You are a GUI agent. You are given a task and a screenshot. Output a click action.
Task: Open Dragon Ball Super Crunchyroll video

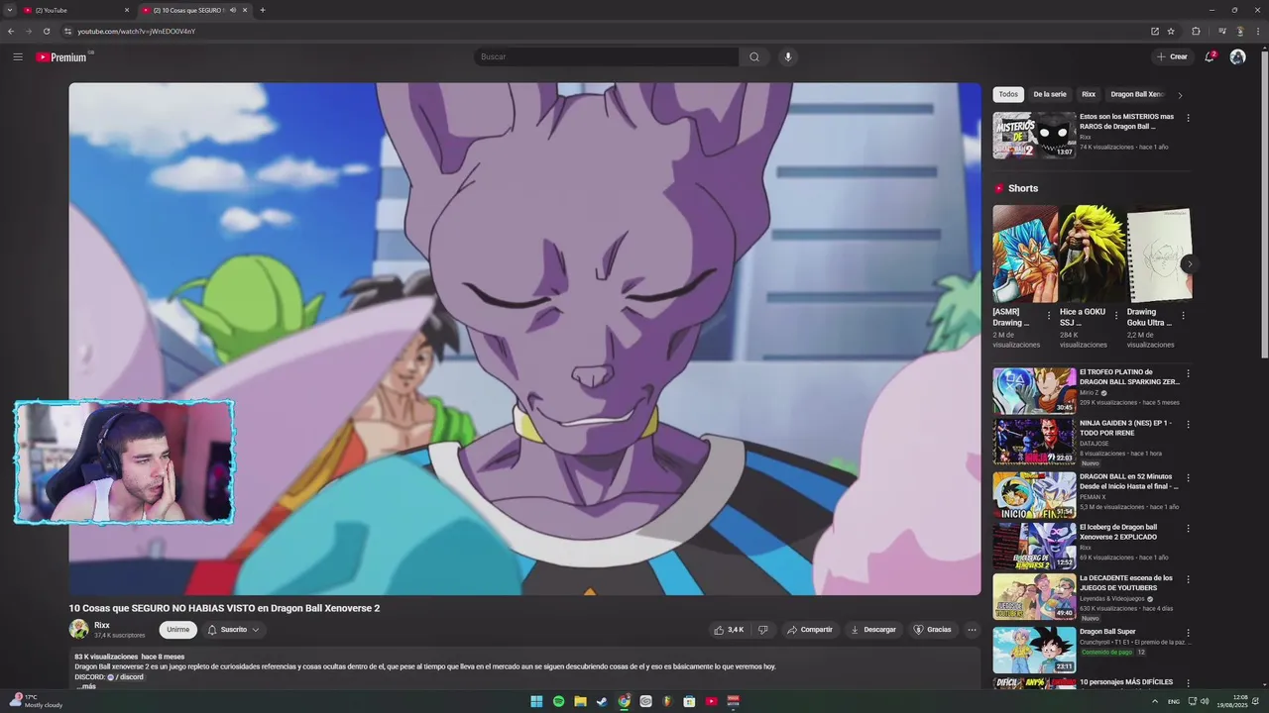point(1034,650)
